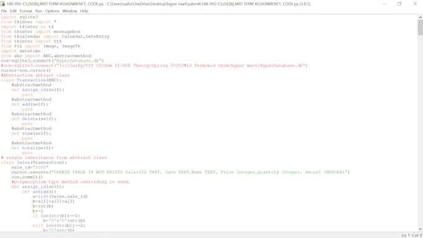Click the 'sale_id="S000"' line
Viewport: 423px width, 238px height.
30,167
